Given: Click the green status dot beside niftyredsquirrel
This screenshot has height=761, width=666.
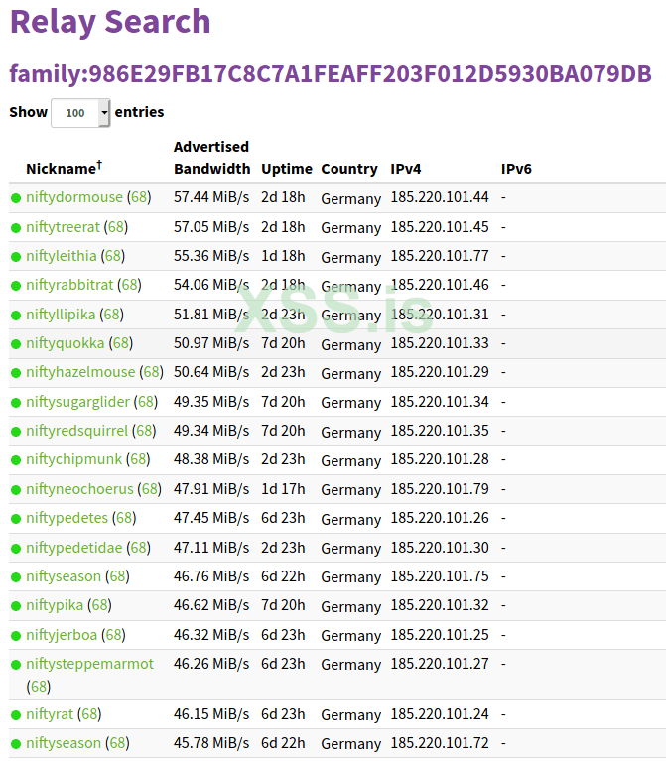Looking at the screenshot, I should [16, 431].
